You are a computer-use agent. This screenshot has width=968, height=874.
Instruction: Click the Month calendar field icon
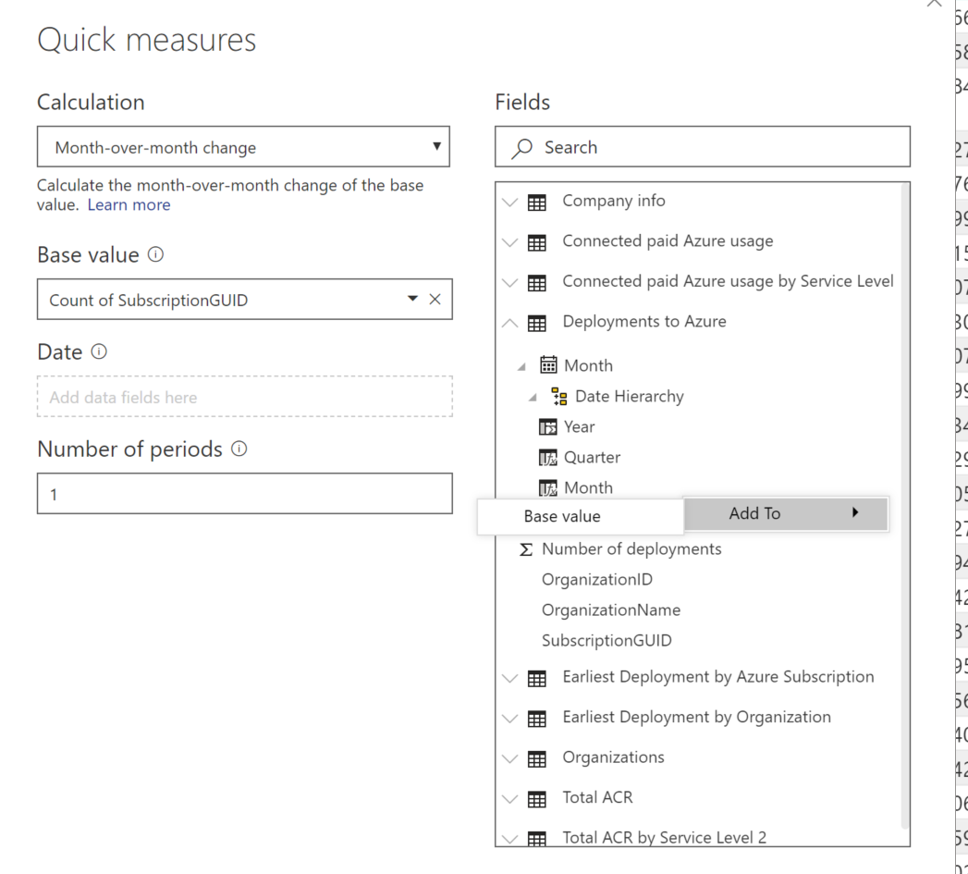pyautogui.click(x=548, y=365)
